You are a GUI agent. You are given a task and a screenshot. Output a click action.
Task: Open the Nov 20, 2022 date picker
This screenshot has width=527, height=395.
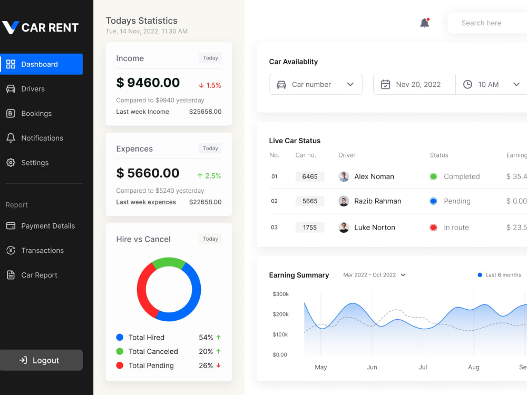click(x=414, y=84)
